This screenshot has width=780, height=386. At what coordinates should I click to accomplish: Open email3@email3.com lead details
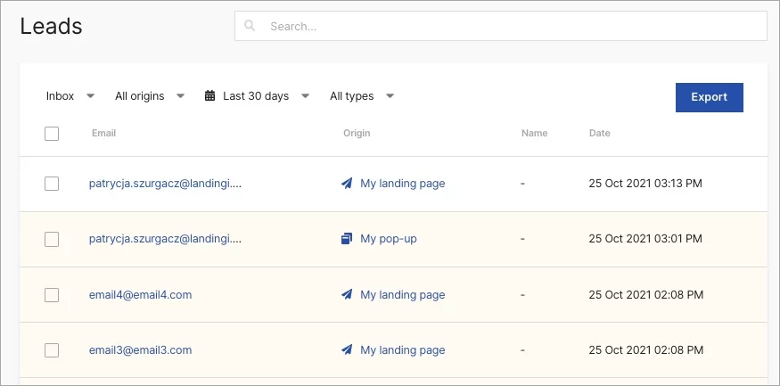click(x=140, y=350)
